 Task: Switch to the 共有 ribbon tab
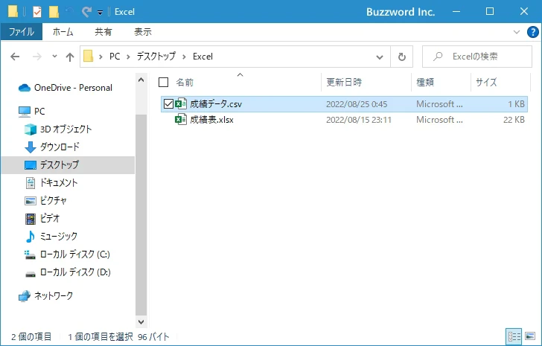(103, 32)
